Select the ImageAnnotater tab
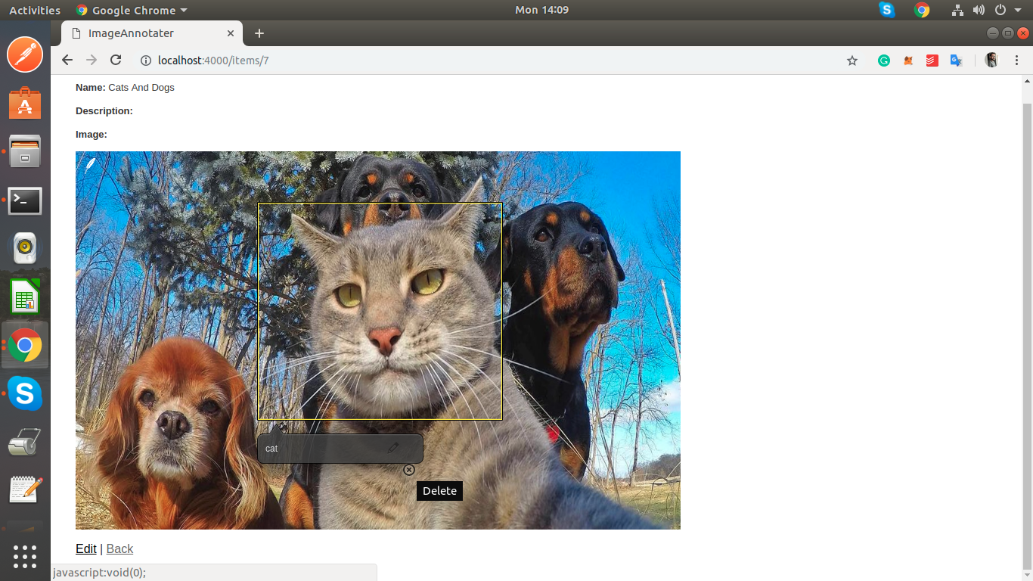 [x=151, y=33]
